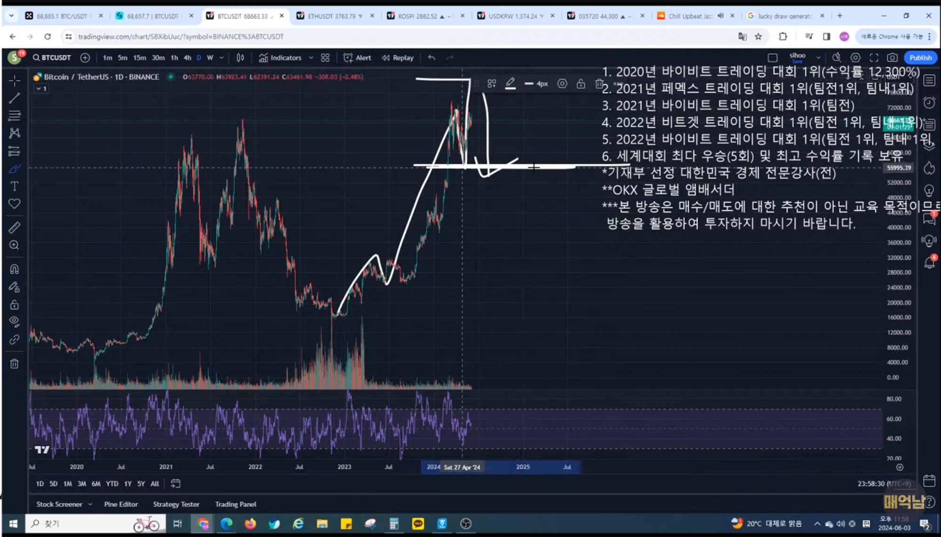941x537 pixels.
Task: Hide all drawings with eye icon
Action: point(15,322)
